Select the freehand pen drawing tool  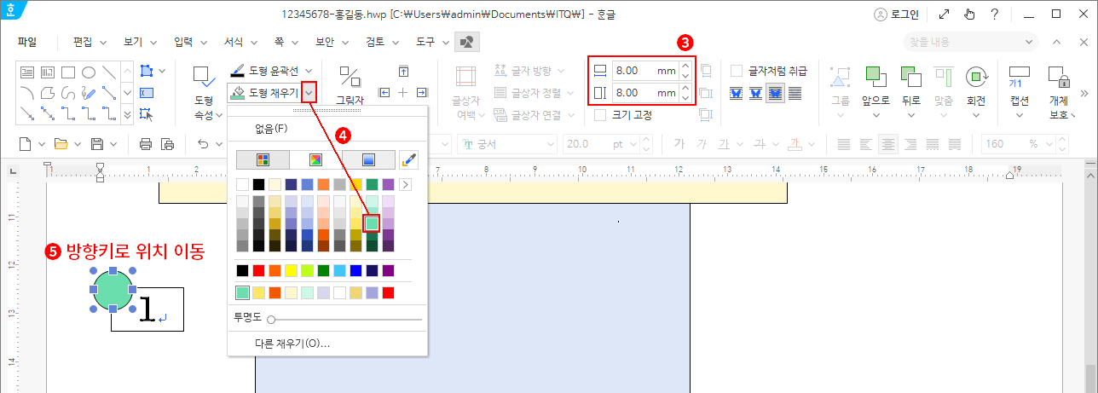point(88,92)
